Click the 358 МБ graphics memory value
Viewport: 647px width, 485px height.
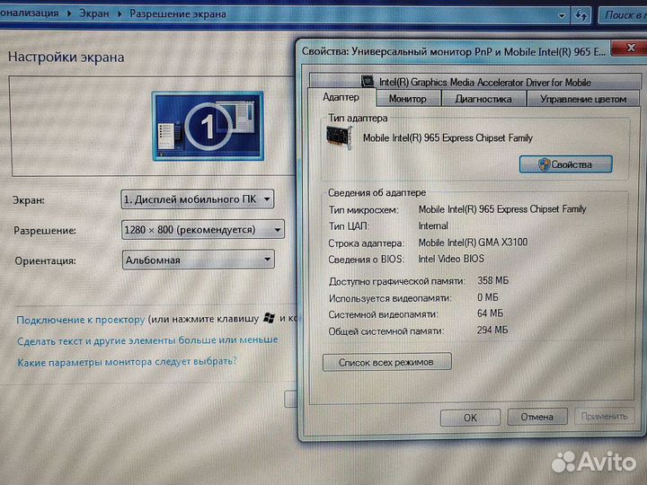492,280
